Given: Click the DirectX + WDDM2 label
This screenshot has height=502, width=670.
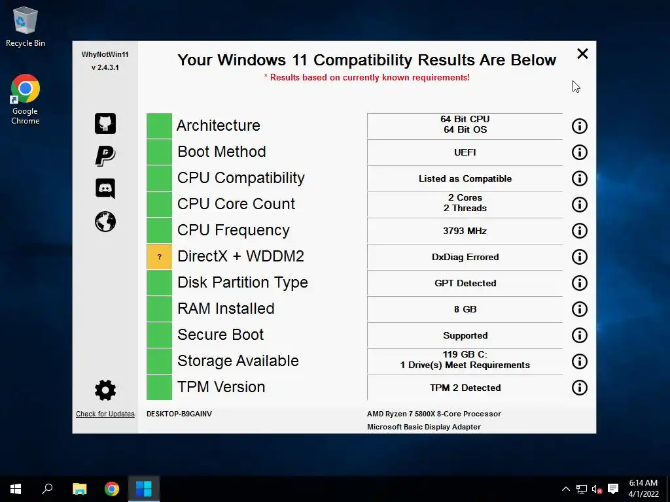Looking at the screenshot, I should (x=241, y=256).
